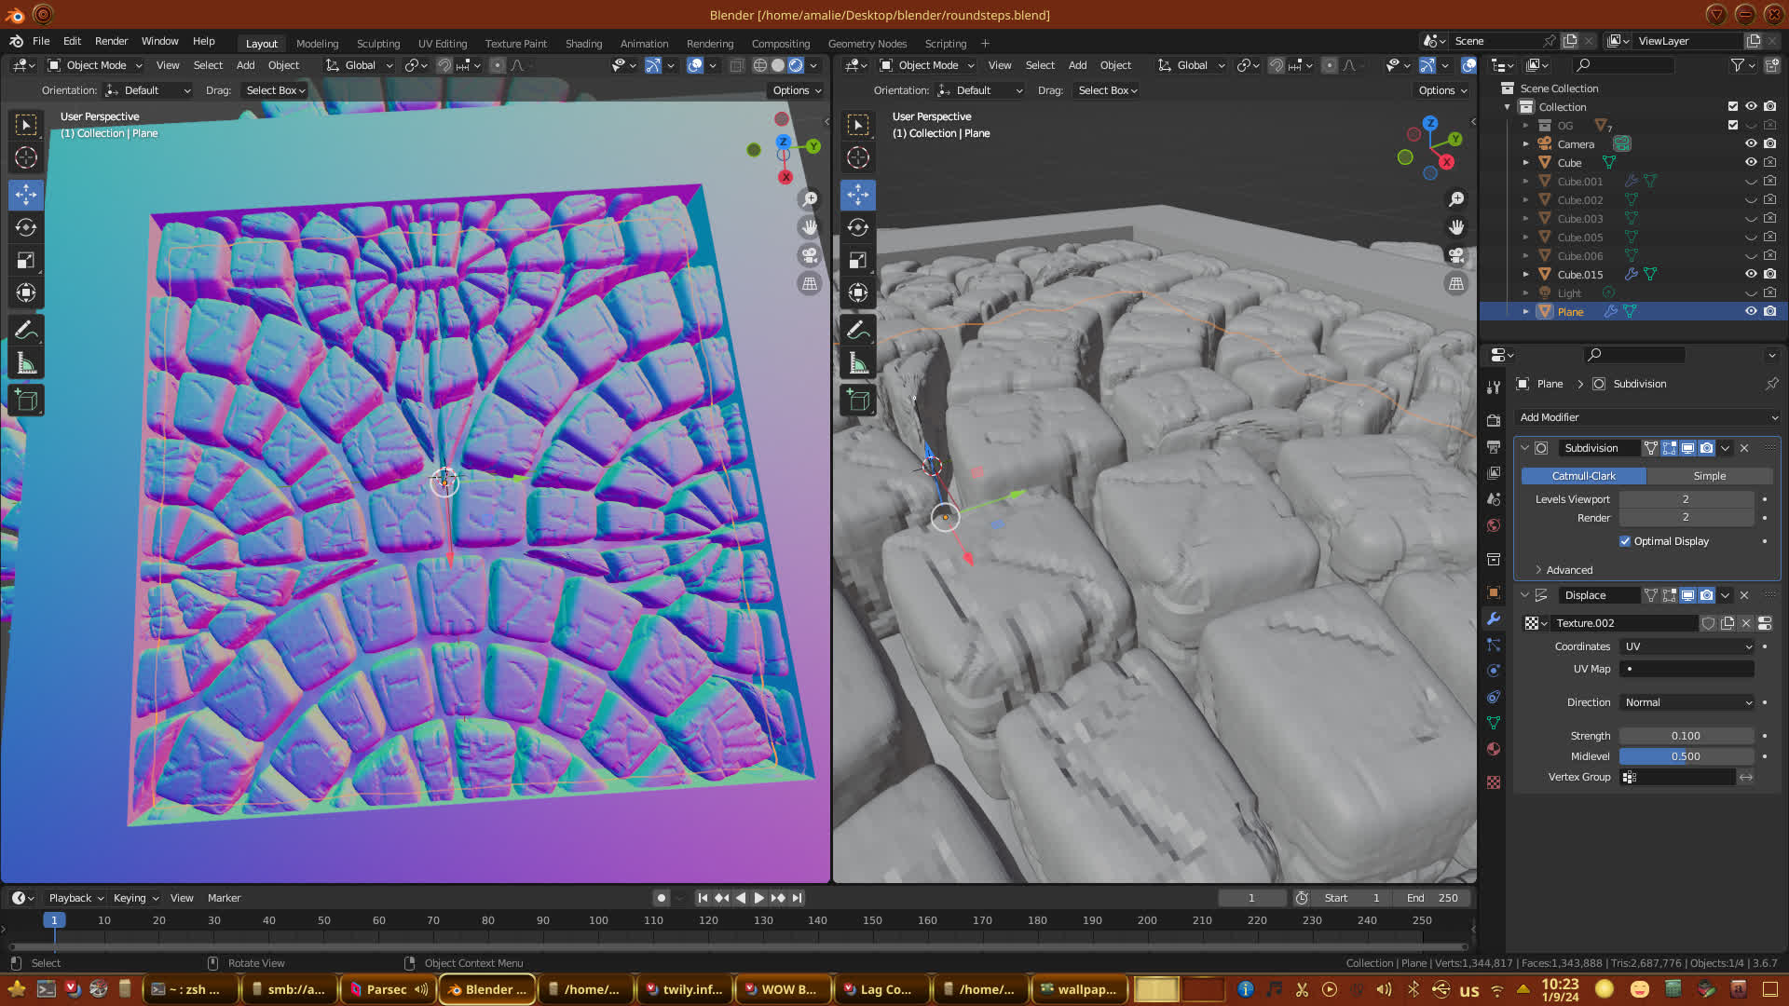Select Simple subdivision type button
The height and width of the screenshot is (1006, 1789).
[1709, 476]
